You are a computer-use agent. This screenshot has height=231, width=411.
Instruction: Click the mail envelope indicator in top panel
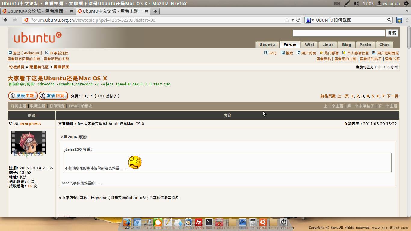pos(337,4)
